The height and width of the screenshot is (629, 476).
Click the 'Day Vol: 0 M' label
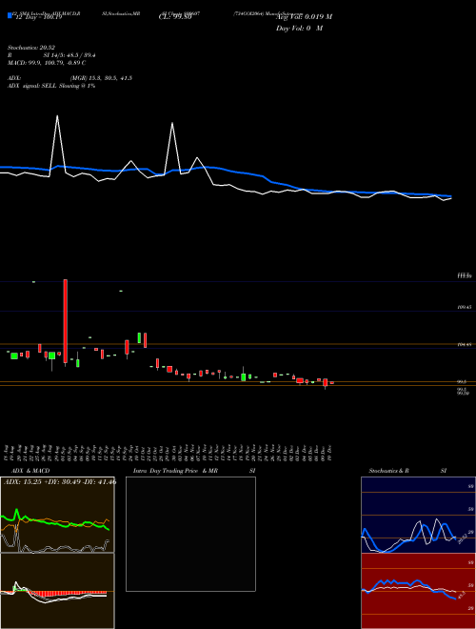(299, 29)
